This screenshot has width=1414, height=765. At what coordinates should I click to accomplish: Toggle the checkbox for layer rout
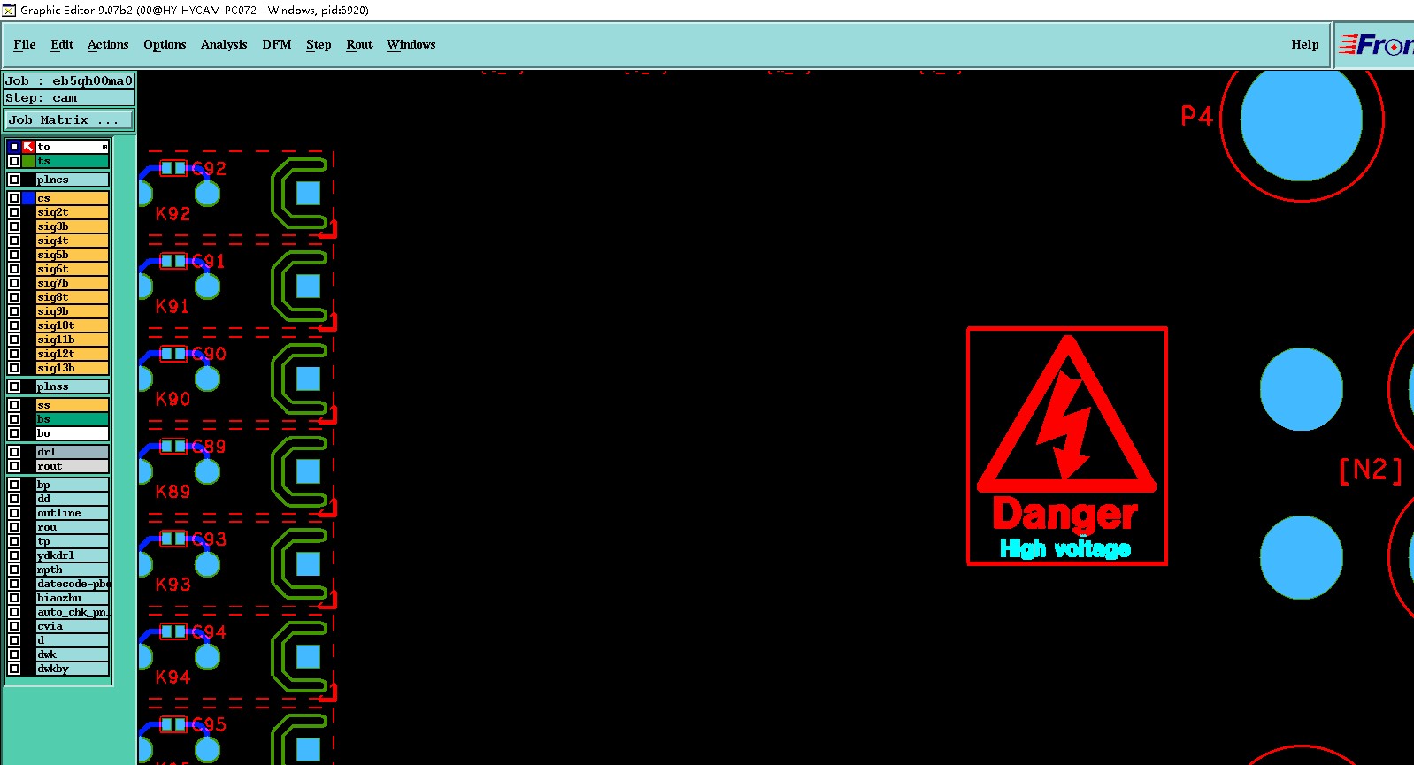(14, 466)
